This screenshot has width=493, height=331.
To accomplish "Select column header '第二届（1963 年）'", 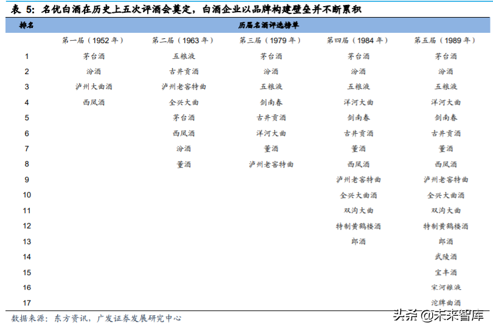I will (184, 41).
